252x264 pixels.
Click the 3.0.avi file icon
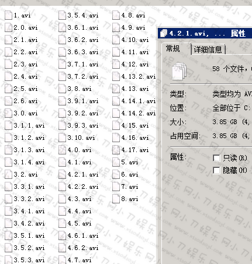(x=8, y=113)
